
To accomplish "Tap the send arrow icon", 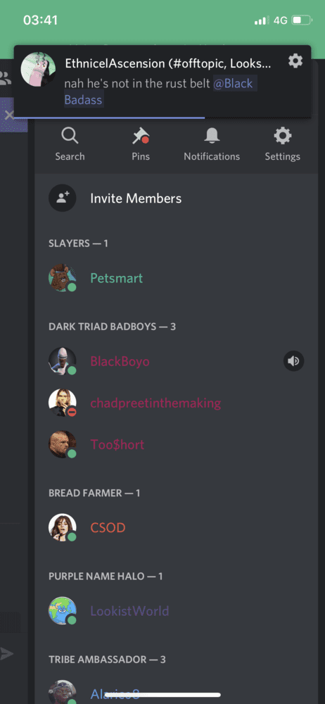I will (6, 654).
